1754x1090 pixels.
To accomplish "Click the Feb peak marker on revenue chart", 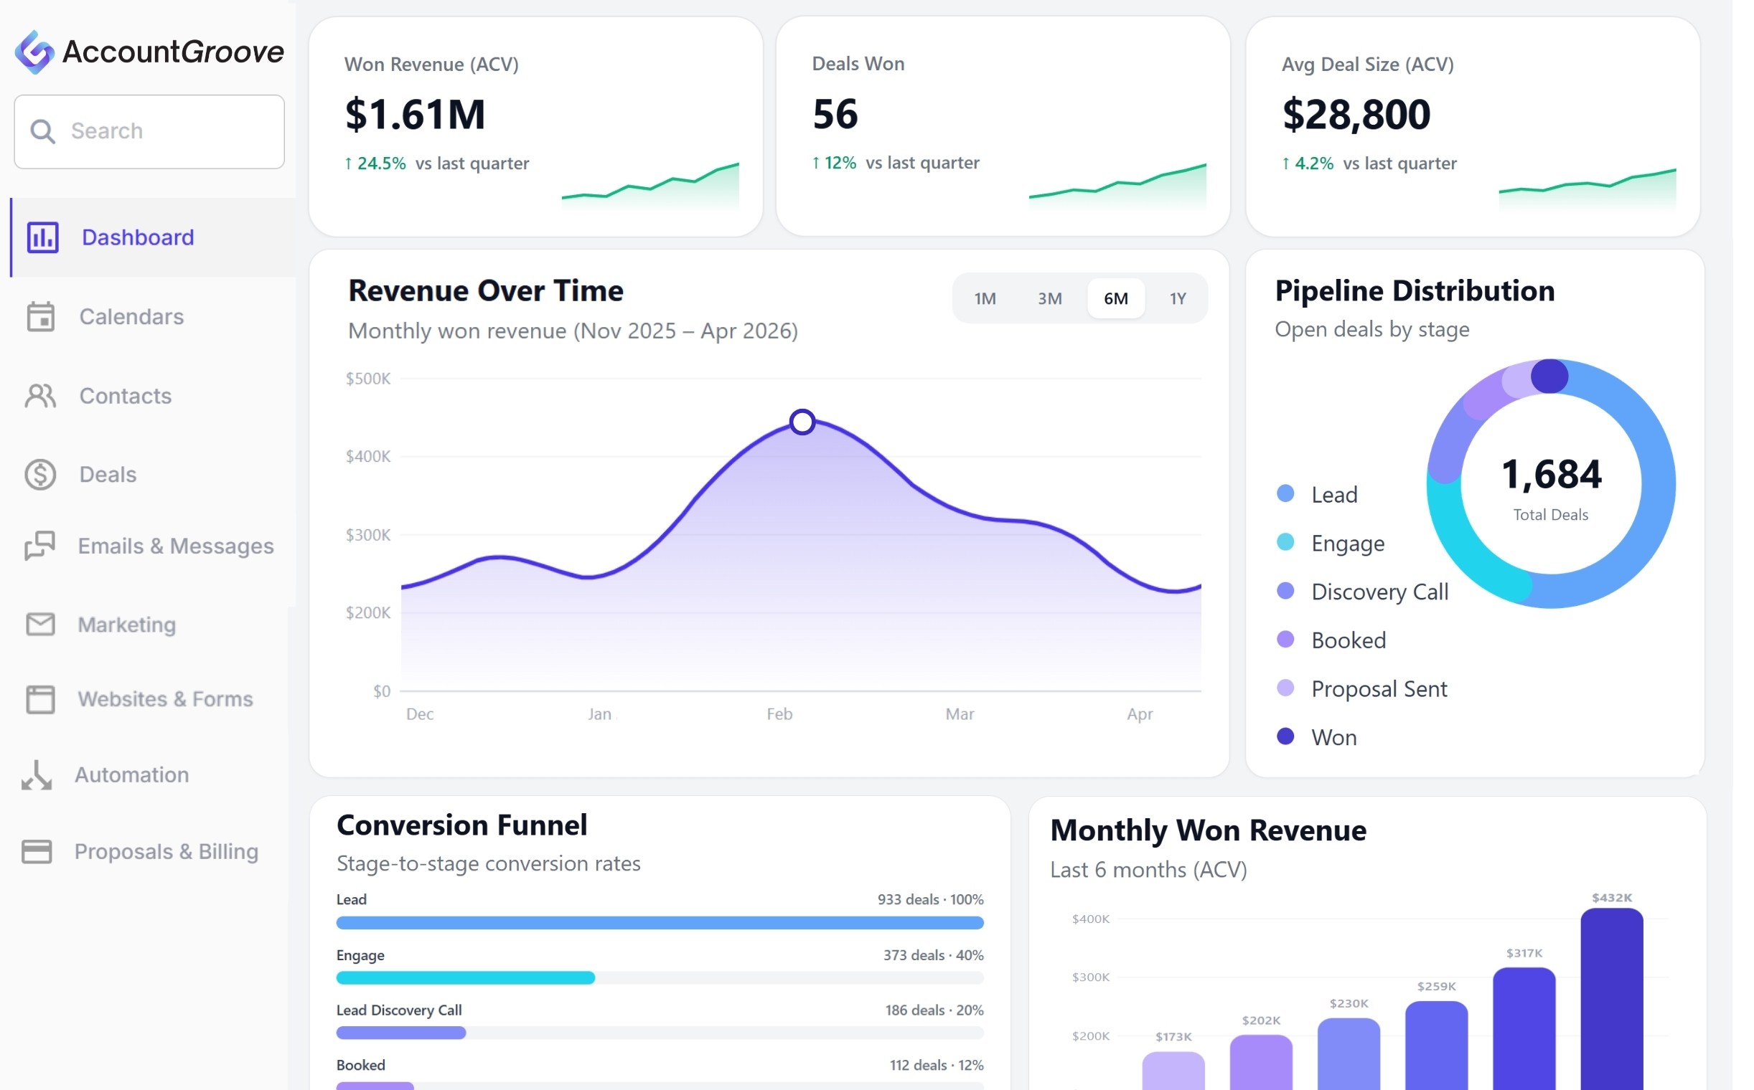I will click(802, 422).
